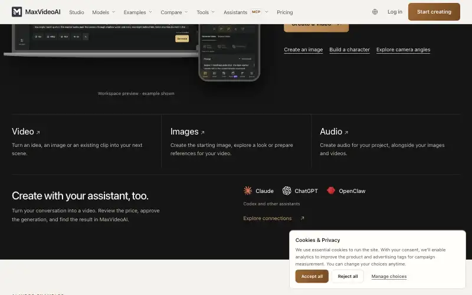Screen dimensions: 472x295
Task: Click the 'Workspace preview - example shown' caption
Action: coord(136,93)
